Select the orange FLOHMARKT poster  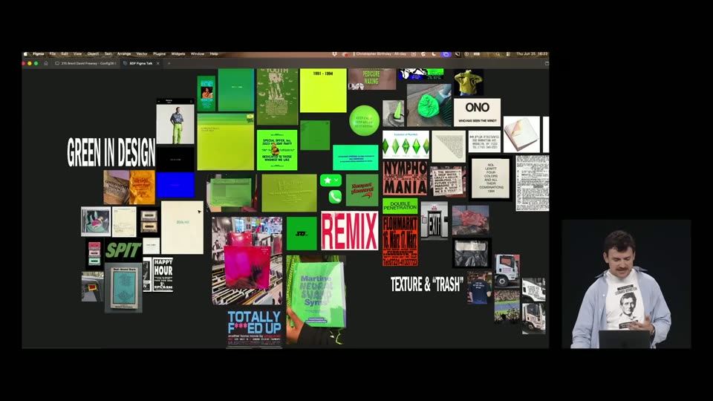(x=400, y=241)
